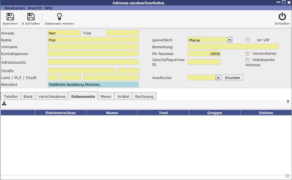Enable the ist VIP checkbox

[248, 40]
